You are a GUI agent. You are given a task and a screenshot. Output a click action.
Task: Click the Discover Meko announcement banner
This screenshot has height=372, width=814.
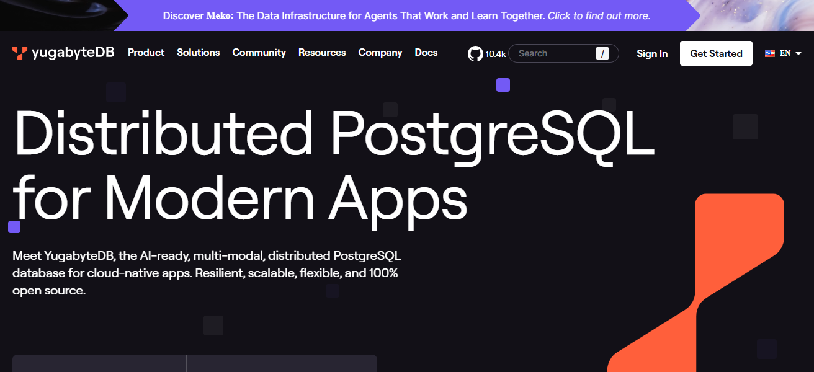407,15
